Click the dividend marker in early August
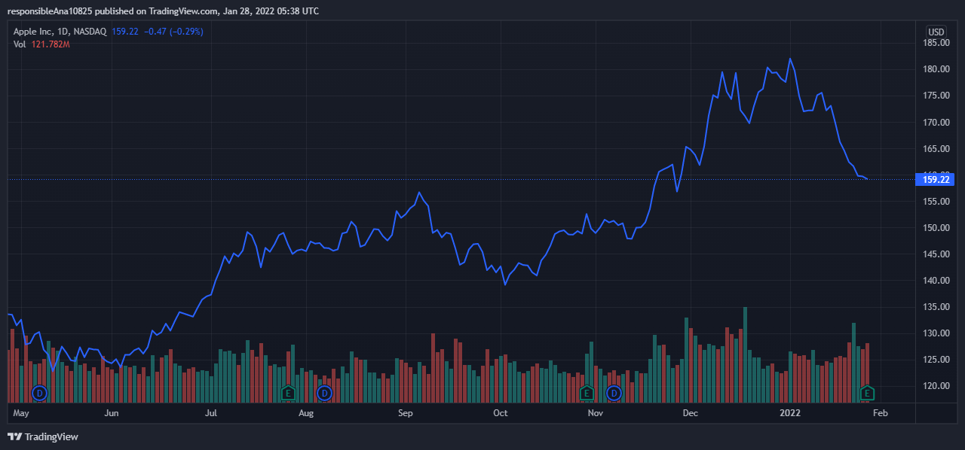Image resolution: width=965 pixels, height=450 pixels. pyautogui.click(x=324, y=393)
